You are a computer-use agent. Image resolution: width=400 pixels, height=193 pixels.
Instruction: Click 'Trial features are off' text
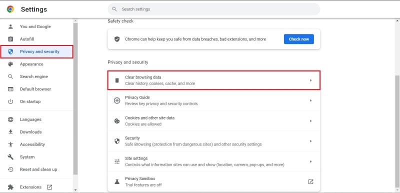click(x=143, y=185)
